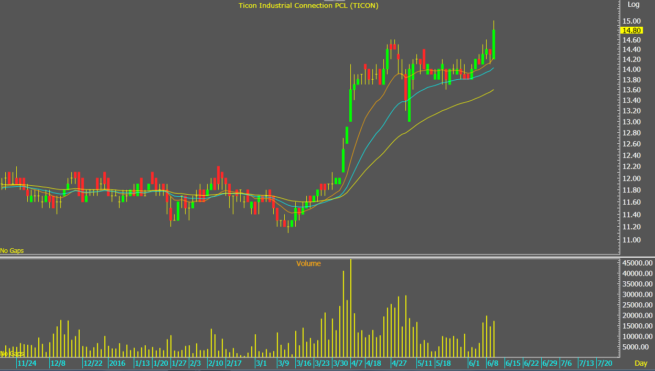Click the 6/1 date axis label
The height and width of the screenshot is (371, 655).
(475, 363)
